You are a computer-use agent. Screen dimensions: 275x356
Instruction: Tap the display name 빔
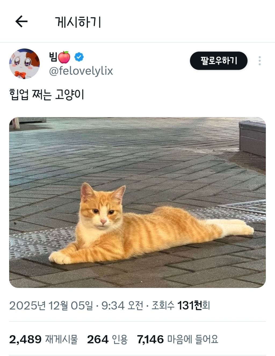coord(53,57)
